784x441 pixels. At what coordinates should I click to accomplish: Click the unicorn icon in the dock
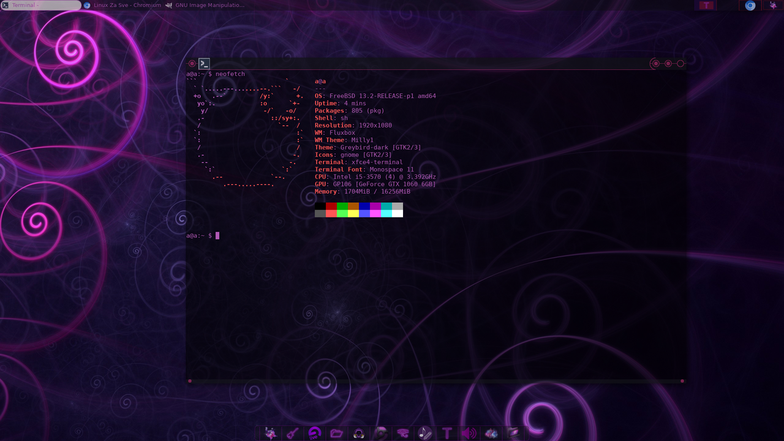(270, 433)
